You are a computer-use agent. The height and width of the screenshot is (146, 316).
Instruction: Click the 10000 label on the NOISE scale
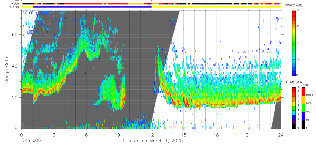(310, 95)
